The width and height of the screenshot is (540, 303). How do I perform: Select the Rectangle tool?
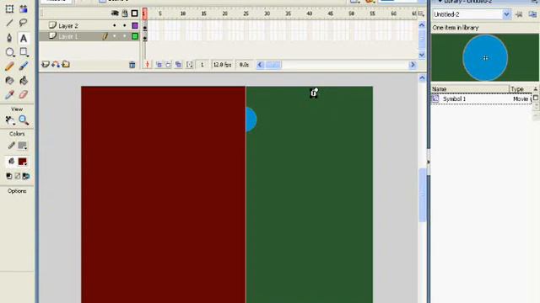[24, 52]
